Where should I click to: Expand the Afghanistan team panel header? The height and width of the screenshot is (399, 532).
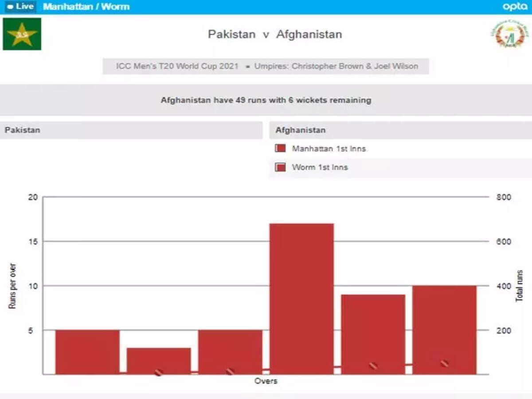click(400, 130)
